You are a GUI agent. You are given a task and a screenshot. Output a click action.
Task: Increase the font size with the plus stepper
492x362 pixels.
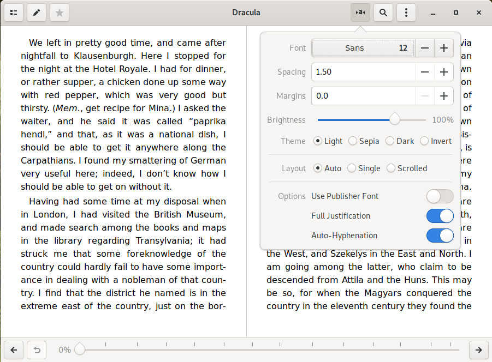pyautogui.click(x=443, y=48)
